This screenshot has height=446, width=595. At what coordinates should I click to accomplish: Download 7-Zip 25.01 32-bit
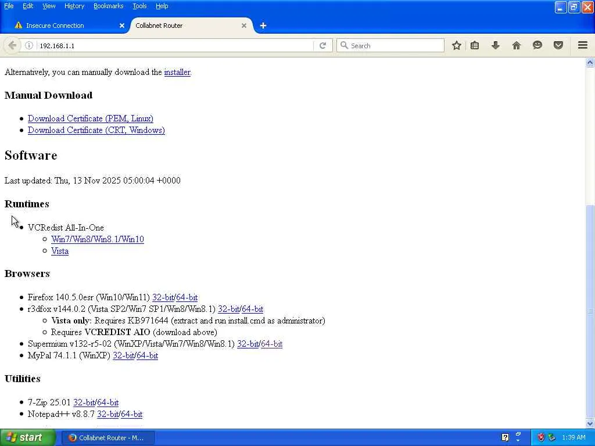coord(84,402)
